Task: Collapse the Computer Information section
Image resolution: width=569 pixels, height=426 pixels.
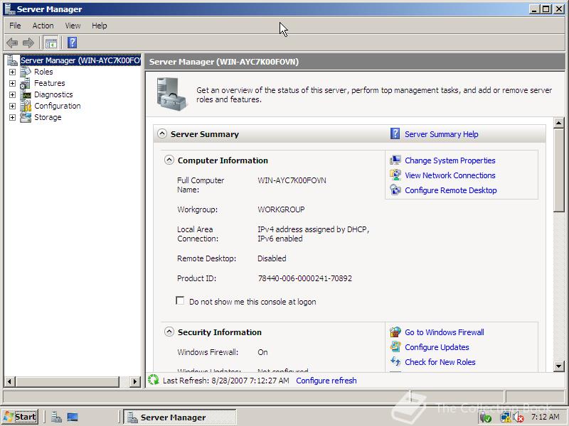Action: click(x=169, y=160)
